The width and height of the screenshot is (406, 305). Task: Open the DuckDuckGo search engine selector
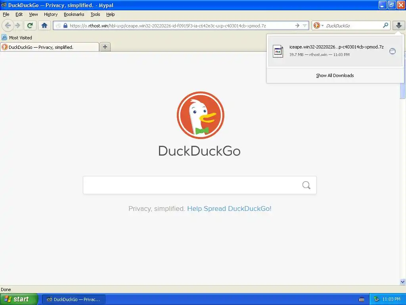(x=318, y=25)
